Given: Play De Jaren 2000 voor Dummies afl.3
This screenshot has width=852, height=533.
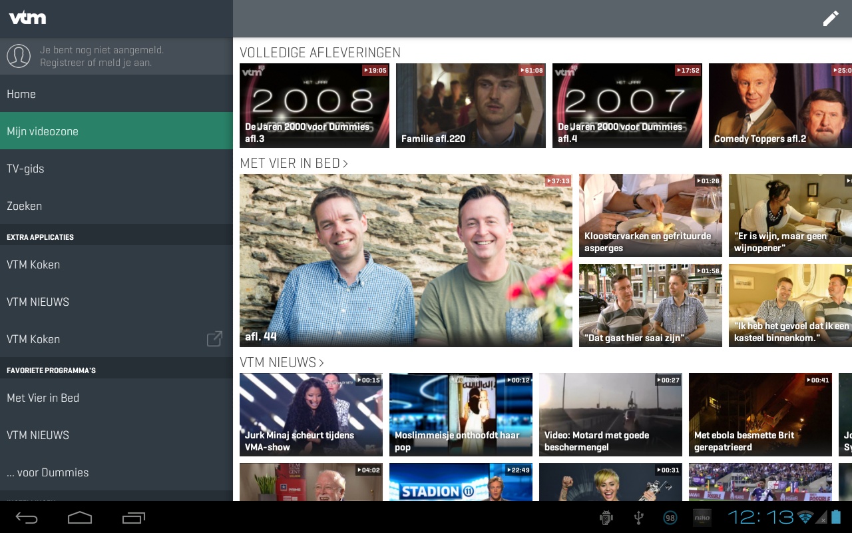Looking at the screenshot, I should (314, 105).
